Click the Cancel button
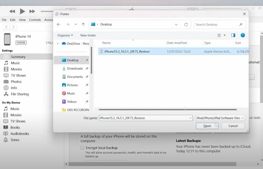Viewport: 263px width, 169px height. coord(233,126)
